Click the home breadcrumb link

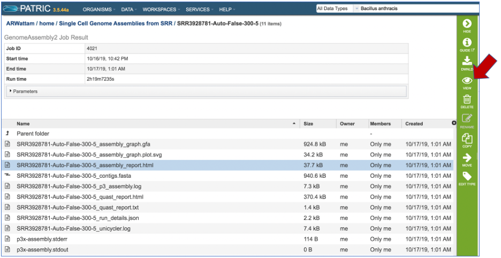pyautogui.click(x=47, y=24)
